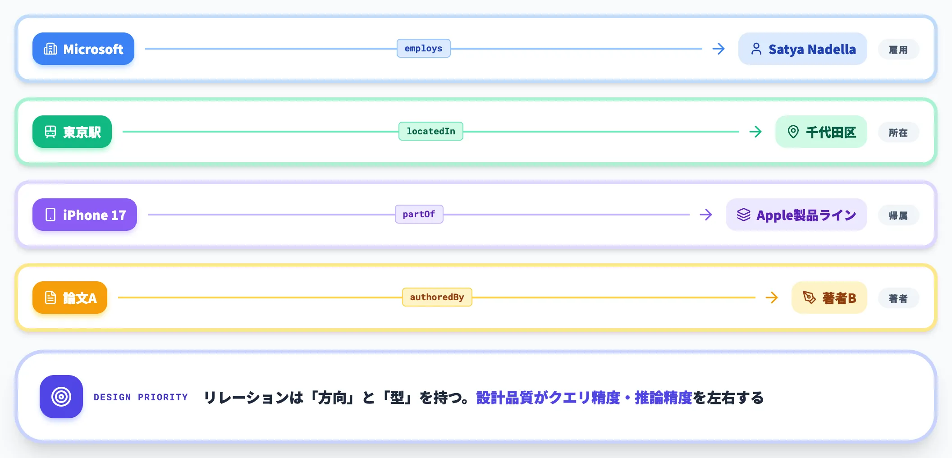
Task: Click the person icon beside Satya Nadella
Action: pyautogui.click(x=756, y=49)
